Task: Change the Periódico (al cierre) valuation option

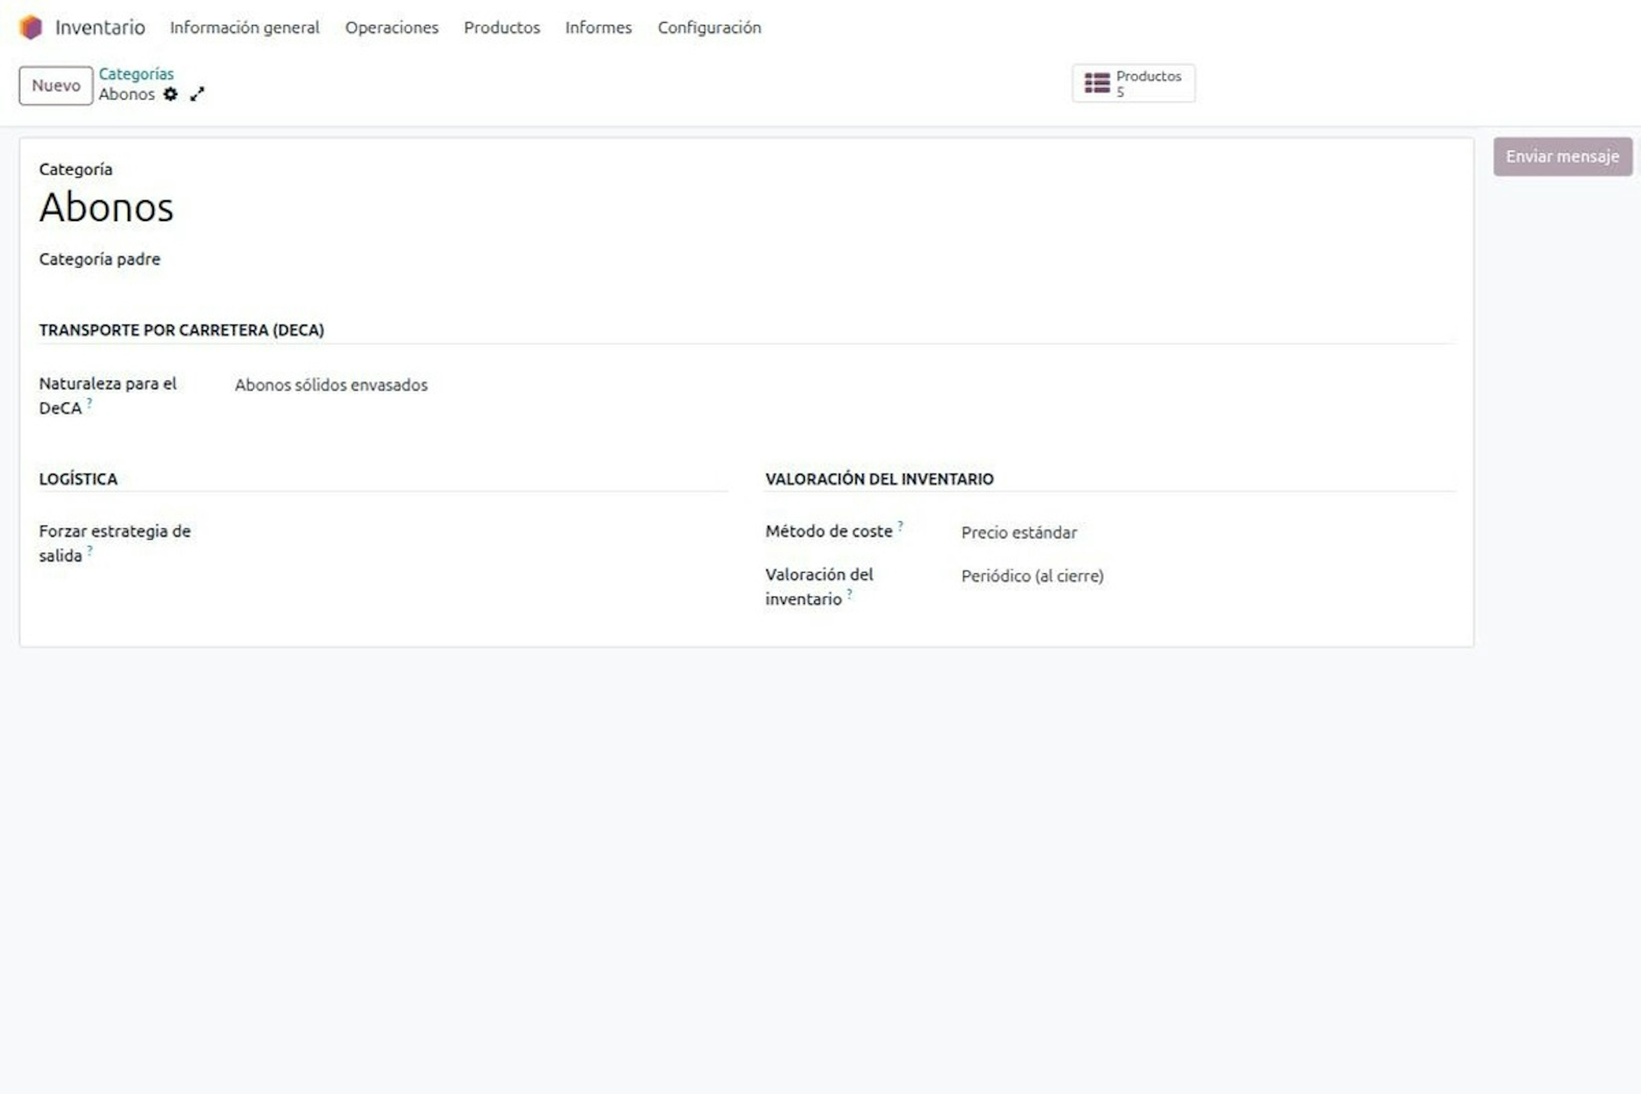Action: click(1032, 576)
